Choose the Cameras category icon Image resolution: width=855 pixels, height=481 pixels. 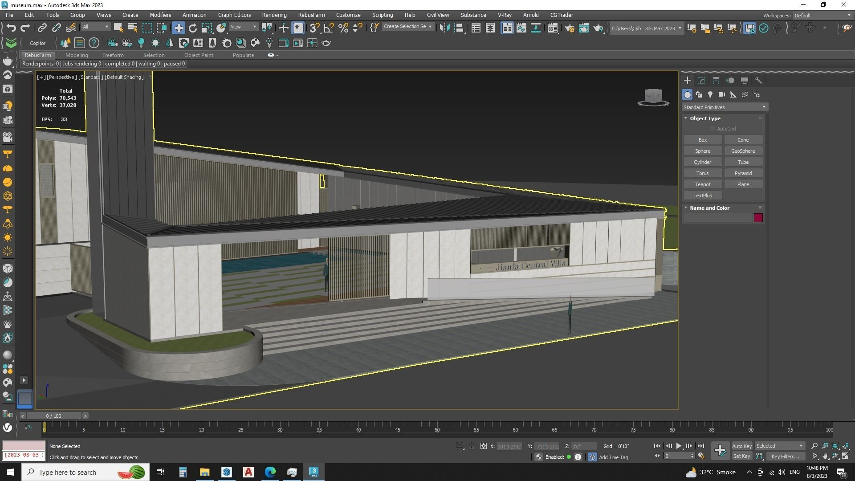pyautogui.click(x=722, y=94)
